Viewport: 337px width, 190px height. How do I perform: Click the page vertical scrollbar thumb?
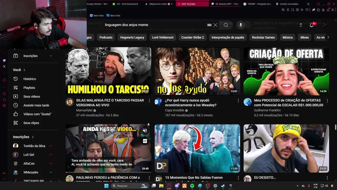click(335, 127)
